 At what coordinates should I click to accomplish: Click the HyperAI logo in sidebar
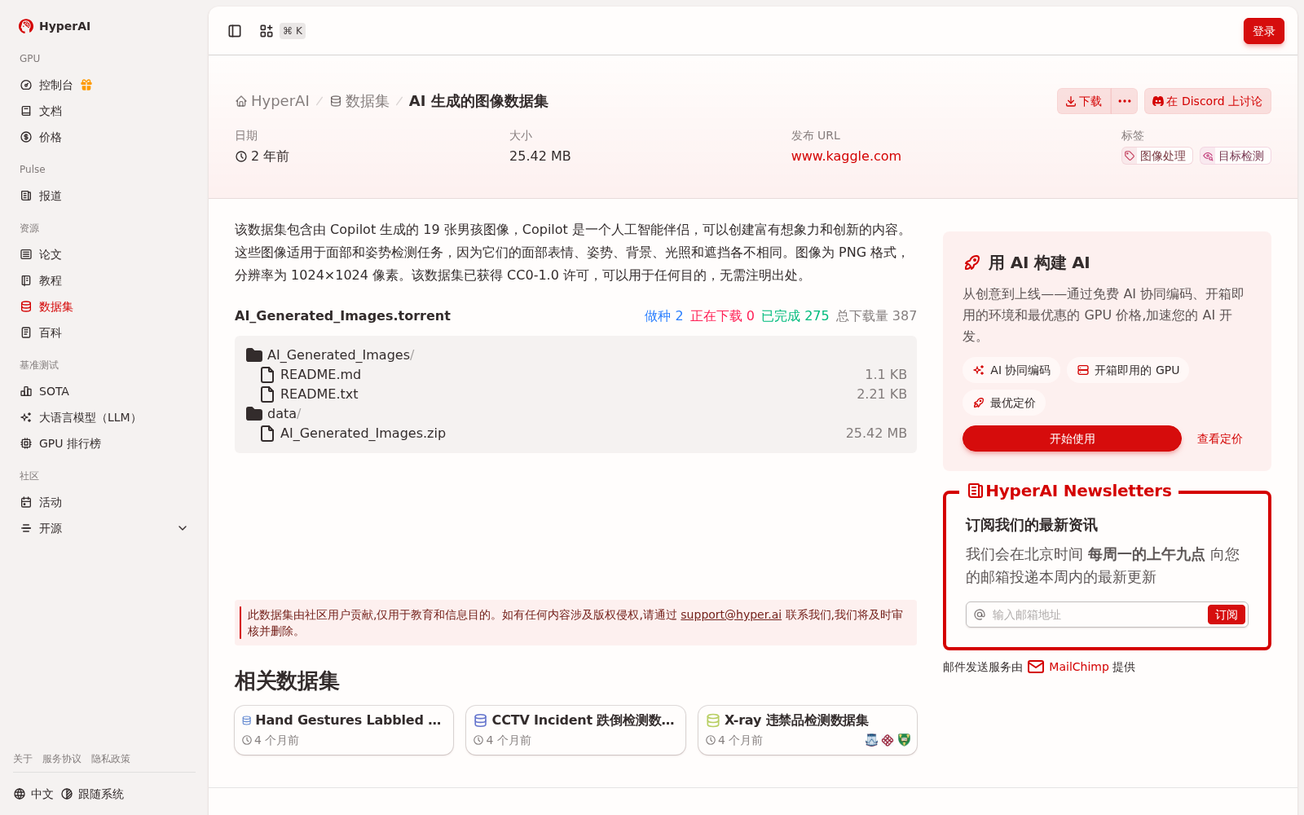55,26
